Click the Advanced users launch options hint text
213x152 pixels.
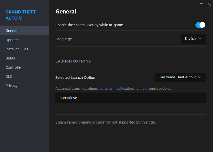(113, 89)
